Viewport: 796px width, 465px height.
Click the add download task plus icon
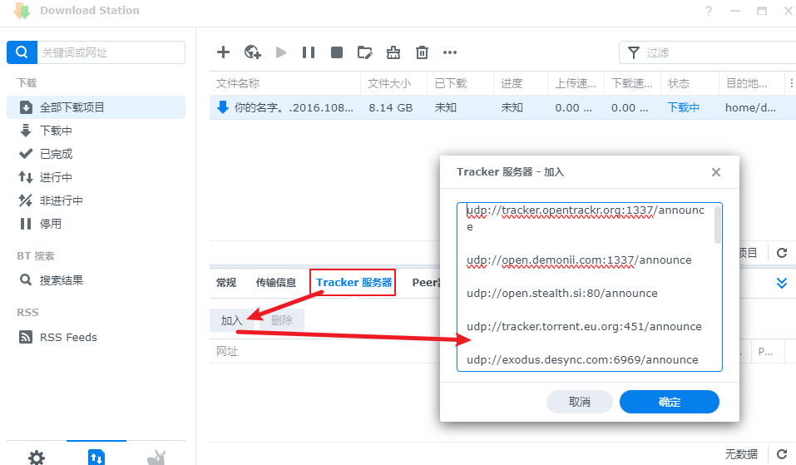click(224, 52)
